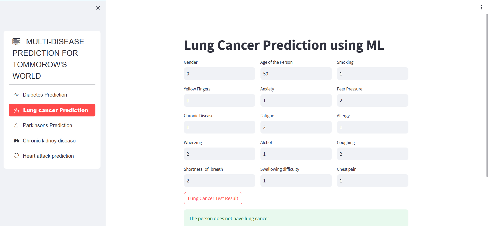Image resolution: width=488 pixels, height=226 pixels.
Task: Collapse the sidebar with the X icon
Action: 98,8
